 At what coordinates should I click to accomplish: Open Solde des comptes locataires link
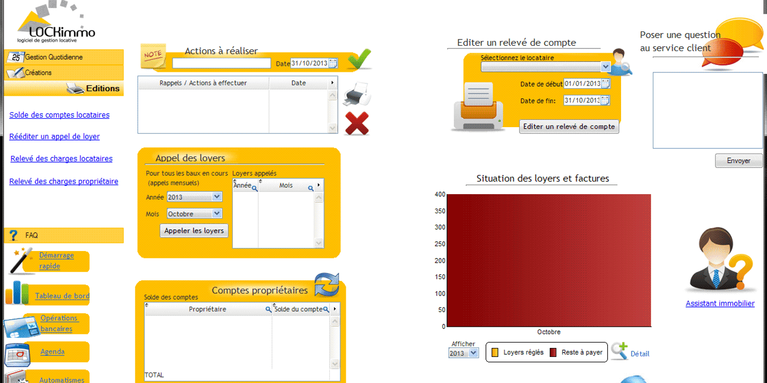[x=60, y=115]
